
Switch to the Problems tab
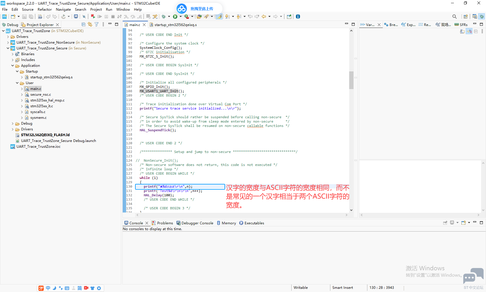click(x=162, y=223)
